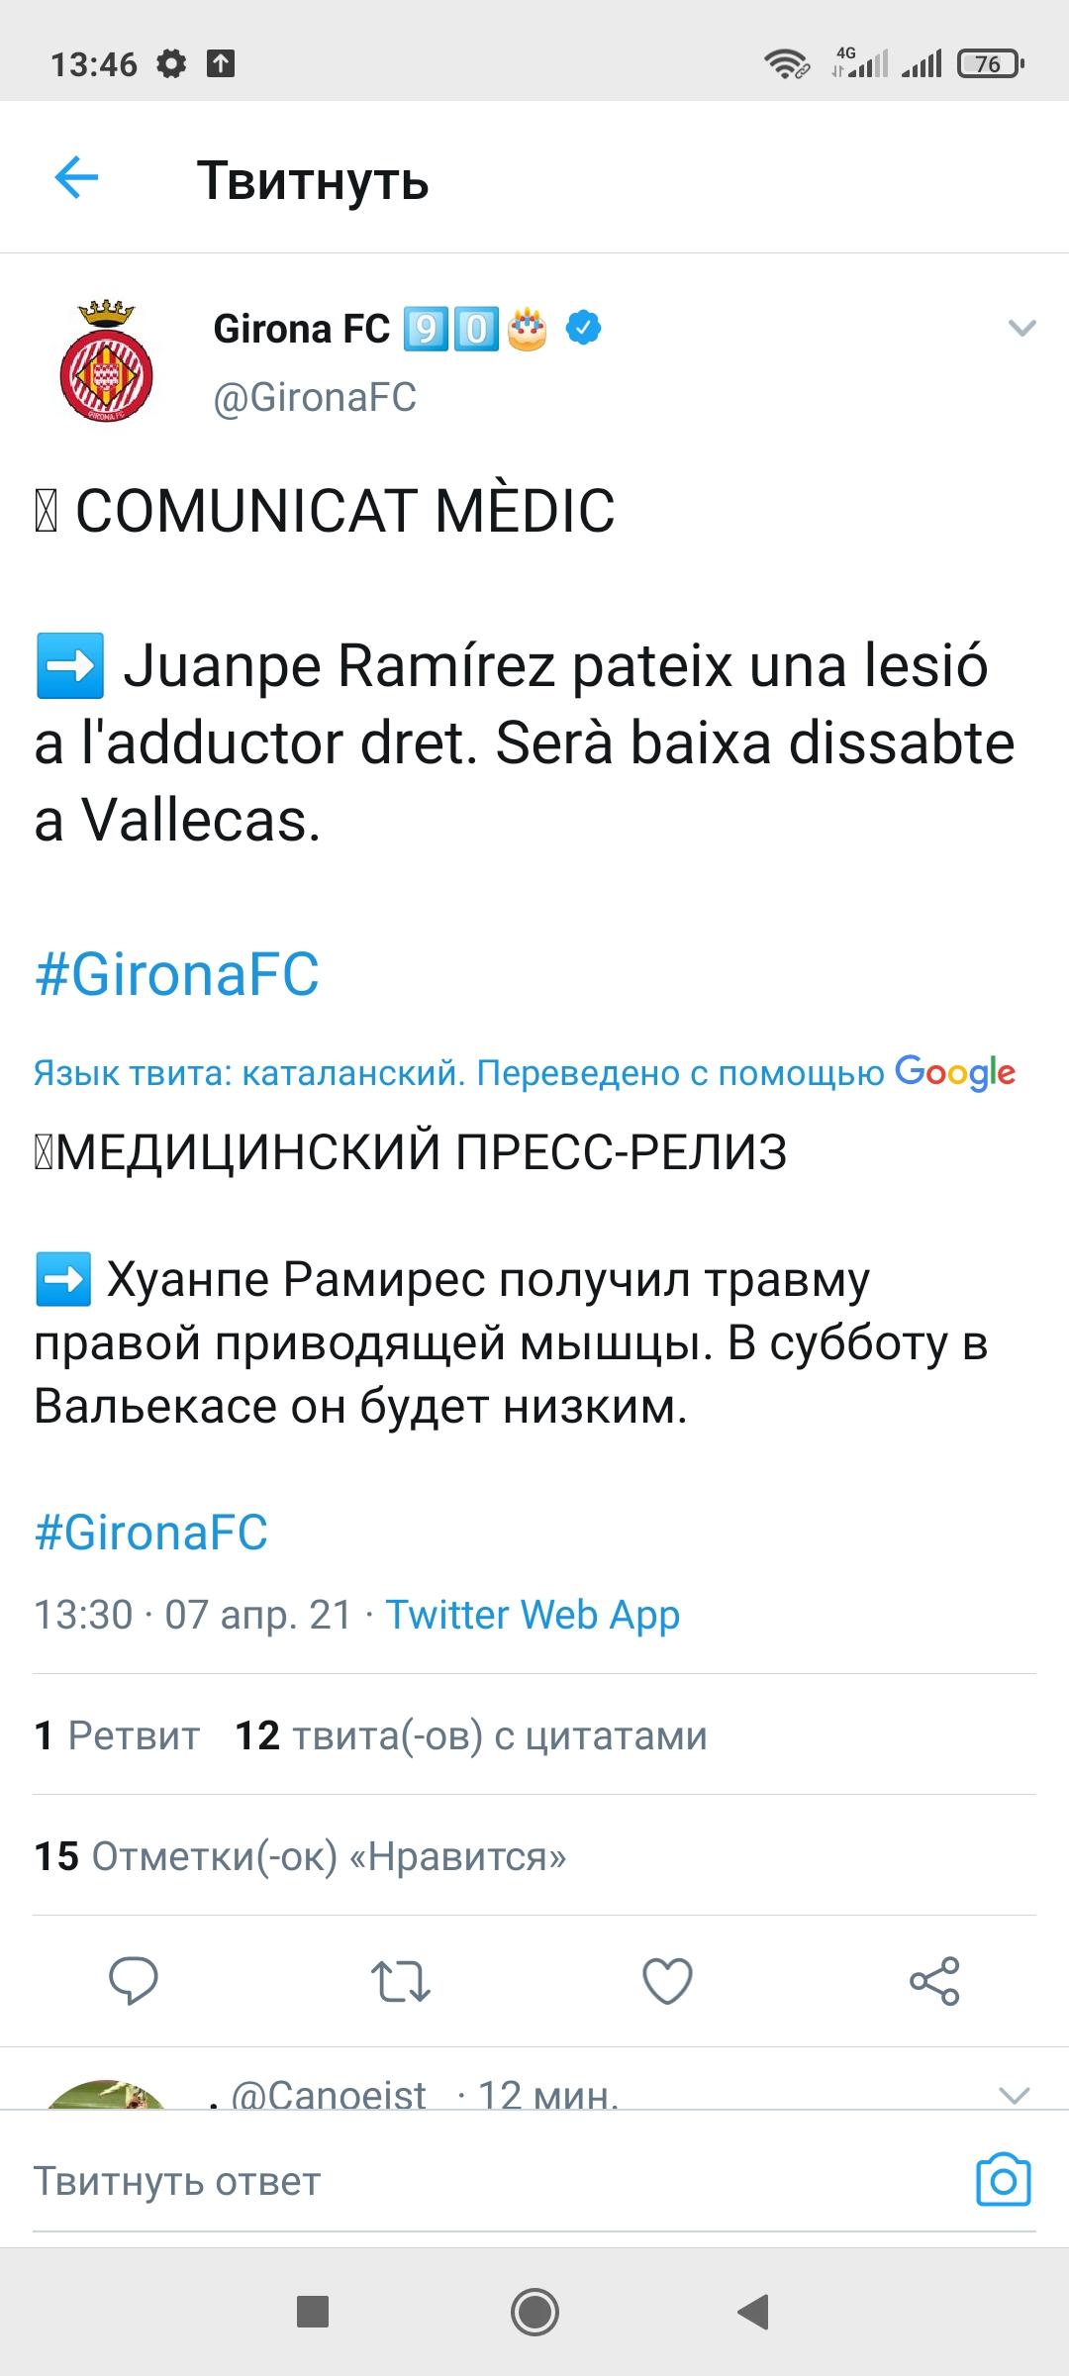The width and height of the screenshot is (1069, 2376).
Task: View the 1 Ретвит list
Action: pyautogui.click(x=117, y=1735)
